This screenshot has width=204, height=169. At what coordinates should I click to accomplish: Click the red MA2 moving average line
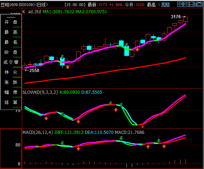105,72
